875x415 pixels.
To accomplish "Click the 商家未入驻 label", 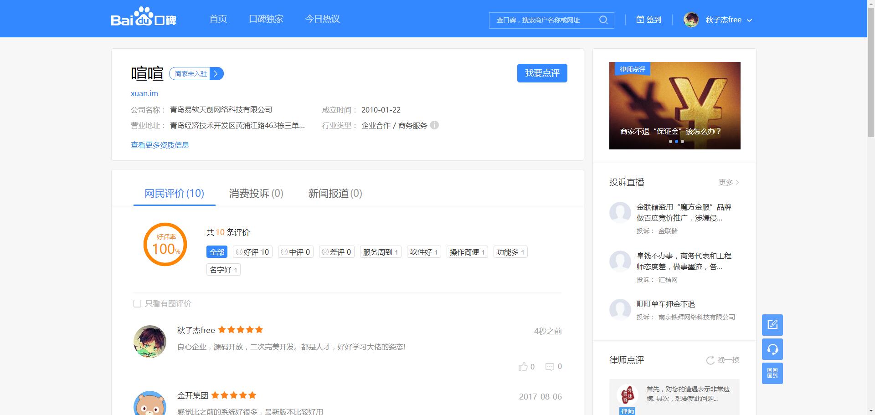I will coord(190,74).
